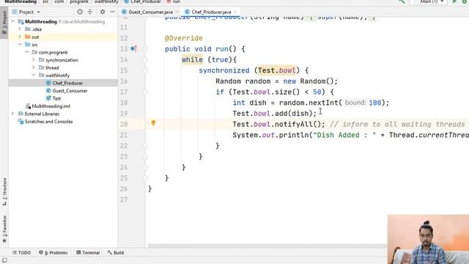Expand the thread package
Viewport: 469px width, 264px height.
[34, 67]
